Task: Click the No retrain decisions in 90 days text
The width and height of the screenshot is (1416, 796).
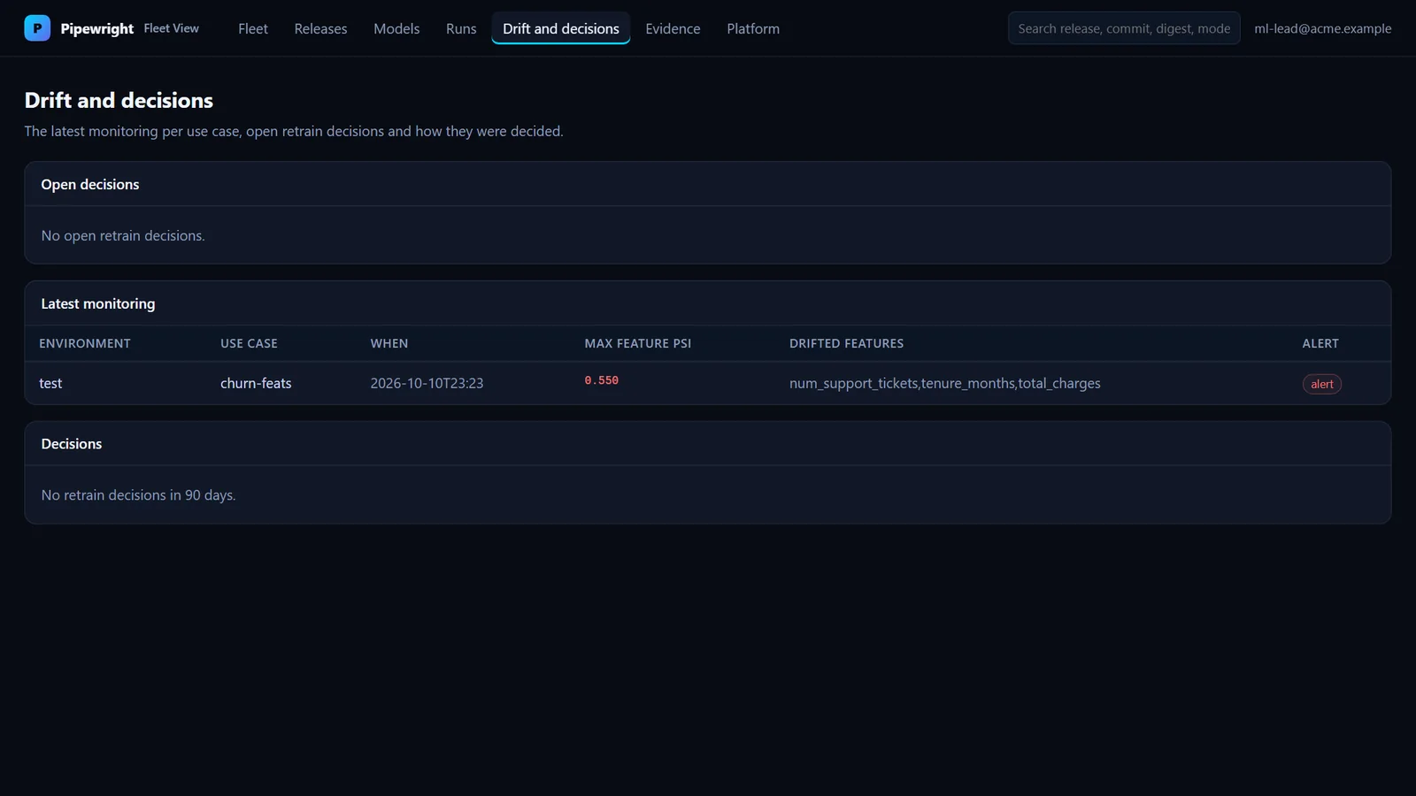Action: coord(138,495)
